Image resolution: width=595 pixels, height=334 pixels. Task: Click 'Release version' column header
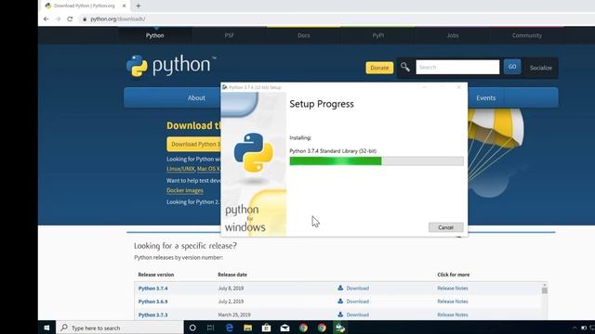pos(156,275)
